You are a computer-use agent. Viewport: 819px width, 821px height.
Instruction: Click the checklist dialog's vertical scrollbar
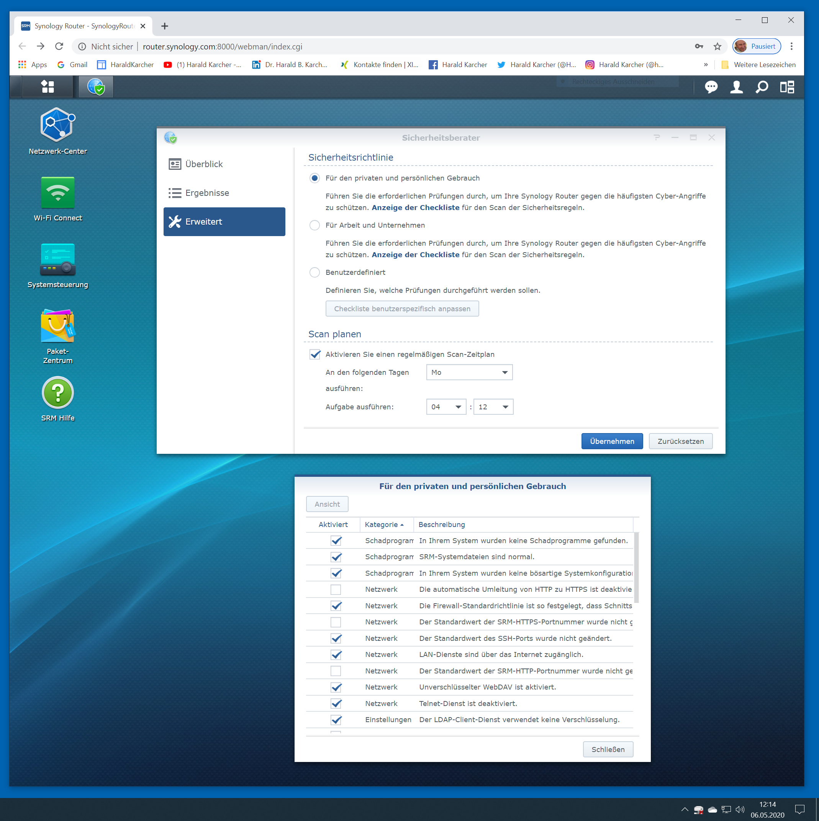636,567
